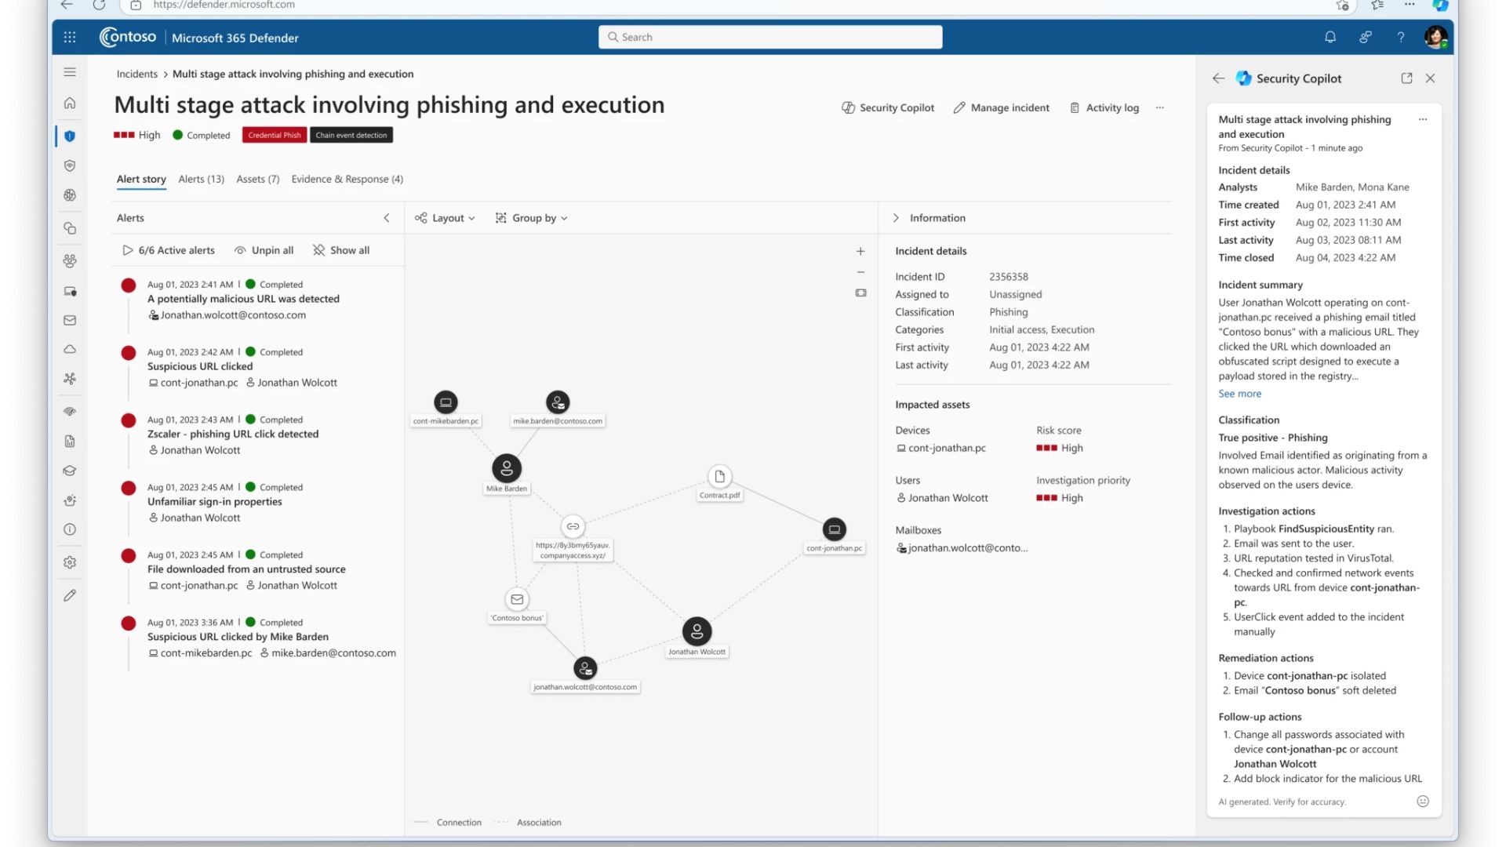Toggle the Unpin all alerts option
1506x847 pixels.
(x=264, y=249)
